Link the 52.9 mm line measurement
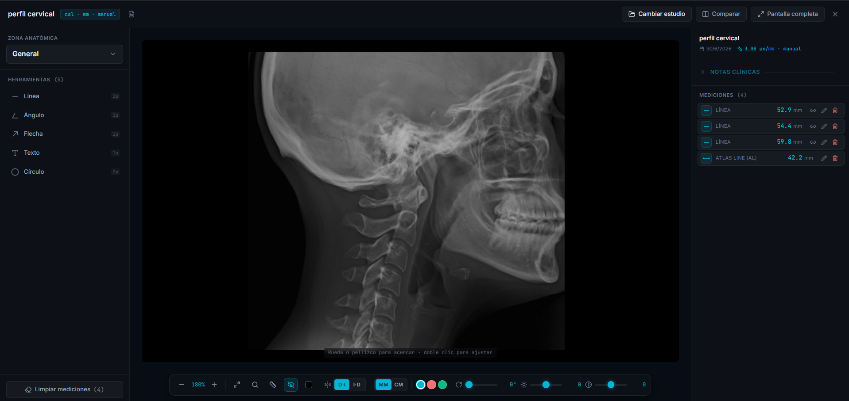The width and height of the screenshot is (849, 401). pos(813,111)
